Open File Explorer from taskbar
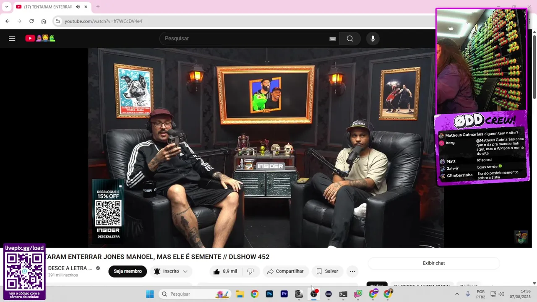 click(x=240, y=294)
